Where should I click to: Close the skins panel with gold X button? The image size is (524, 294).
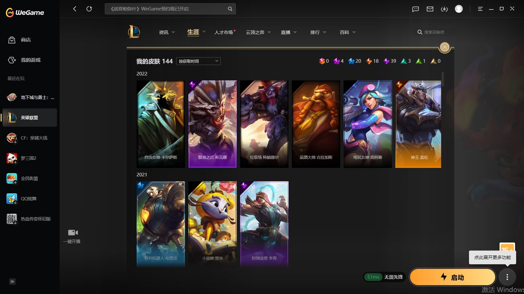pyautogui.click(x=445, y=47)
